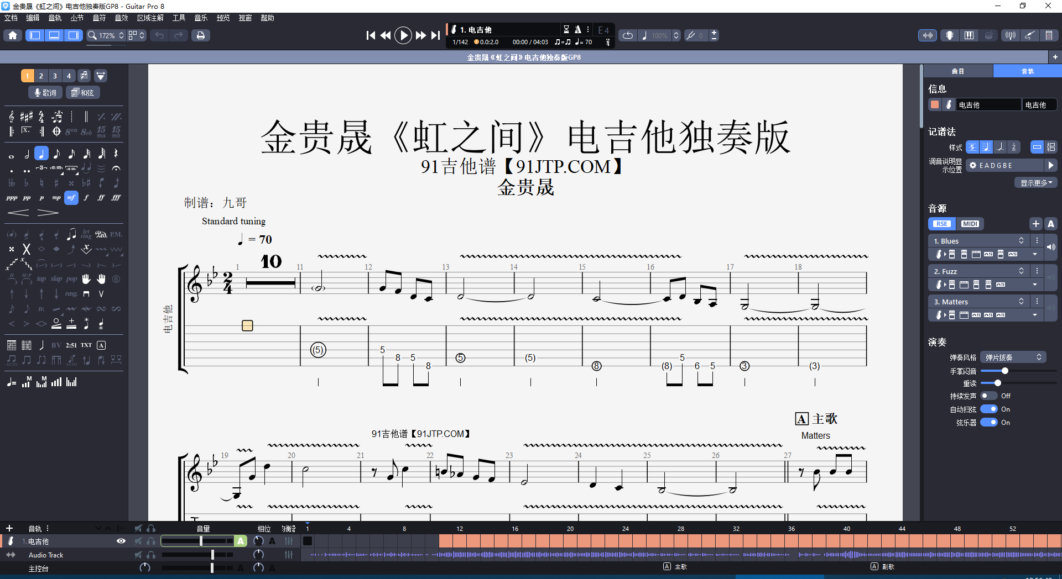Toggle the right inspector panel

[x=73, y=35]
